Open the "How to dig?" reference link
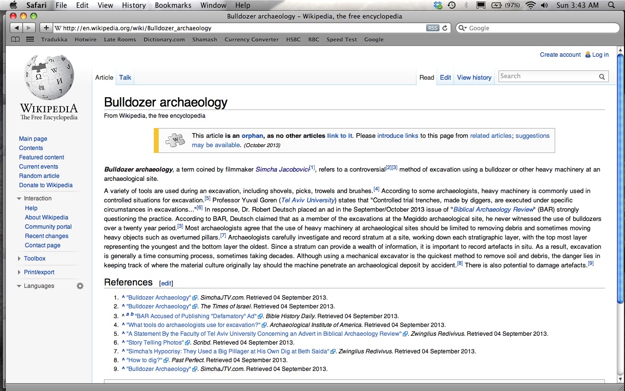 (144, 360)
